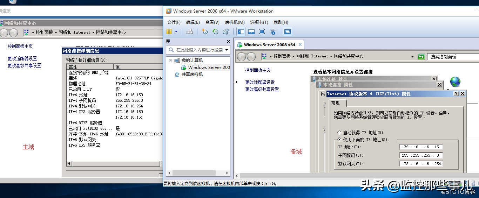This screenshot has height=198, width=479.
Task: Click the forward button in the host explorer window
Action: [13, 33]
